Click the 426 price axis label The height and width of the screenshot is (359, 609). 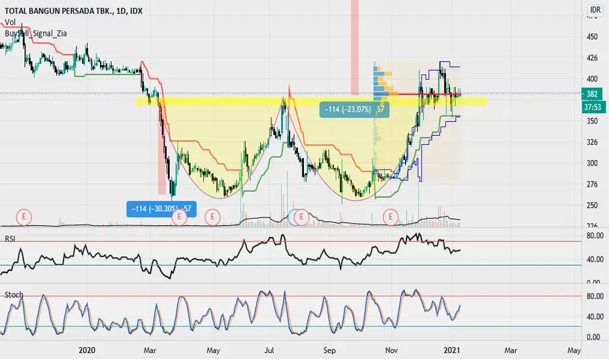pyautogui.click(x=592, y=58)
